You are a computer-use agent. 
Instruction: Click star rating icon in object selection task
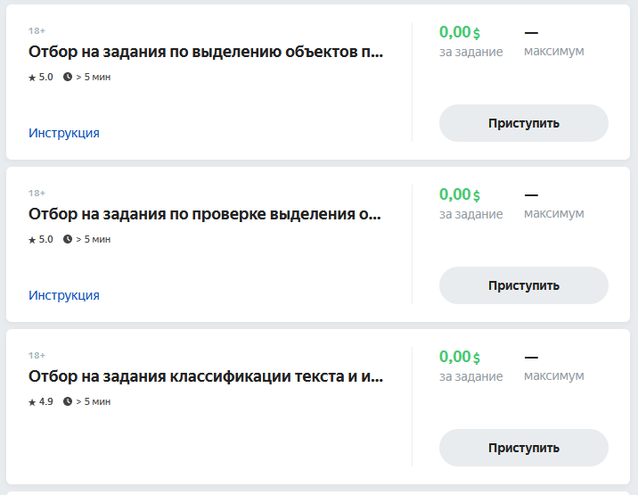tap(32, 78)
